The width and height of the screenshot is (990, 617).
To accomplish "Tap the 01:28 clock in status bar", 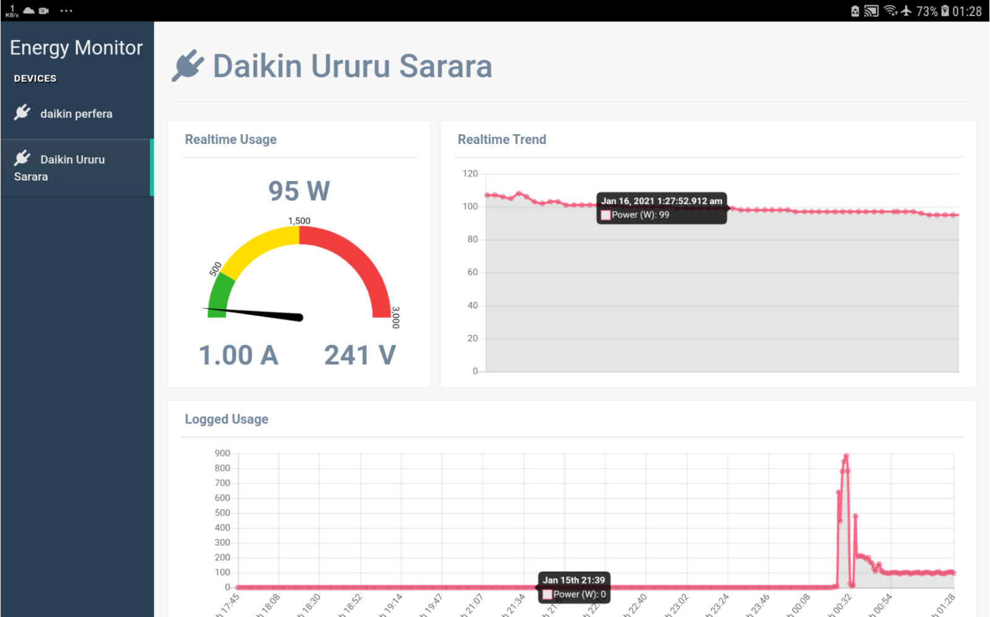I will 967,11.
